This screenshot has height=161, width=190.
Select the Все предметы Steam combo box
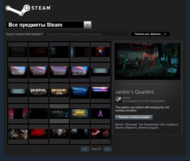(x=49, y=25)
